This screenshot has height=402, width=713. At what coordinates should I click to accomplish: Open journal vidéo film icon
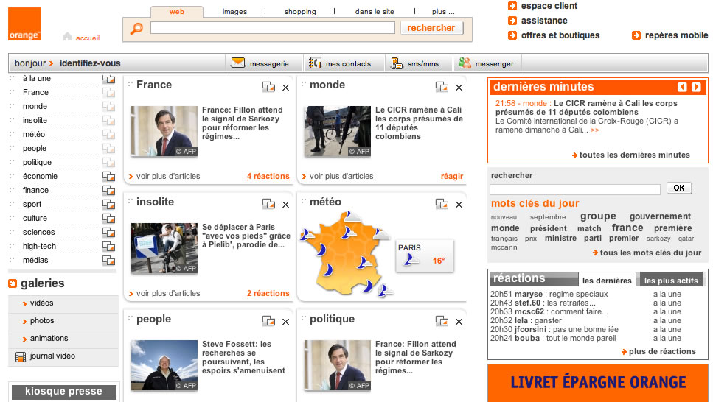20,357
